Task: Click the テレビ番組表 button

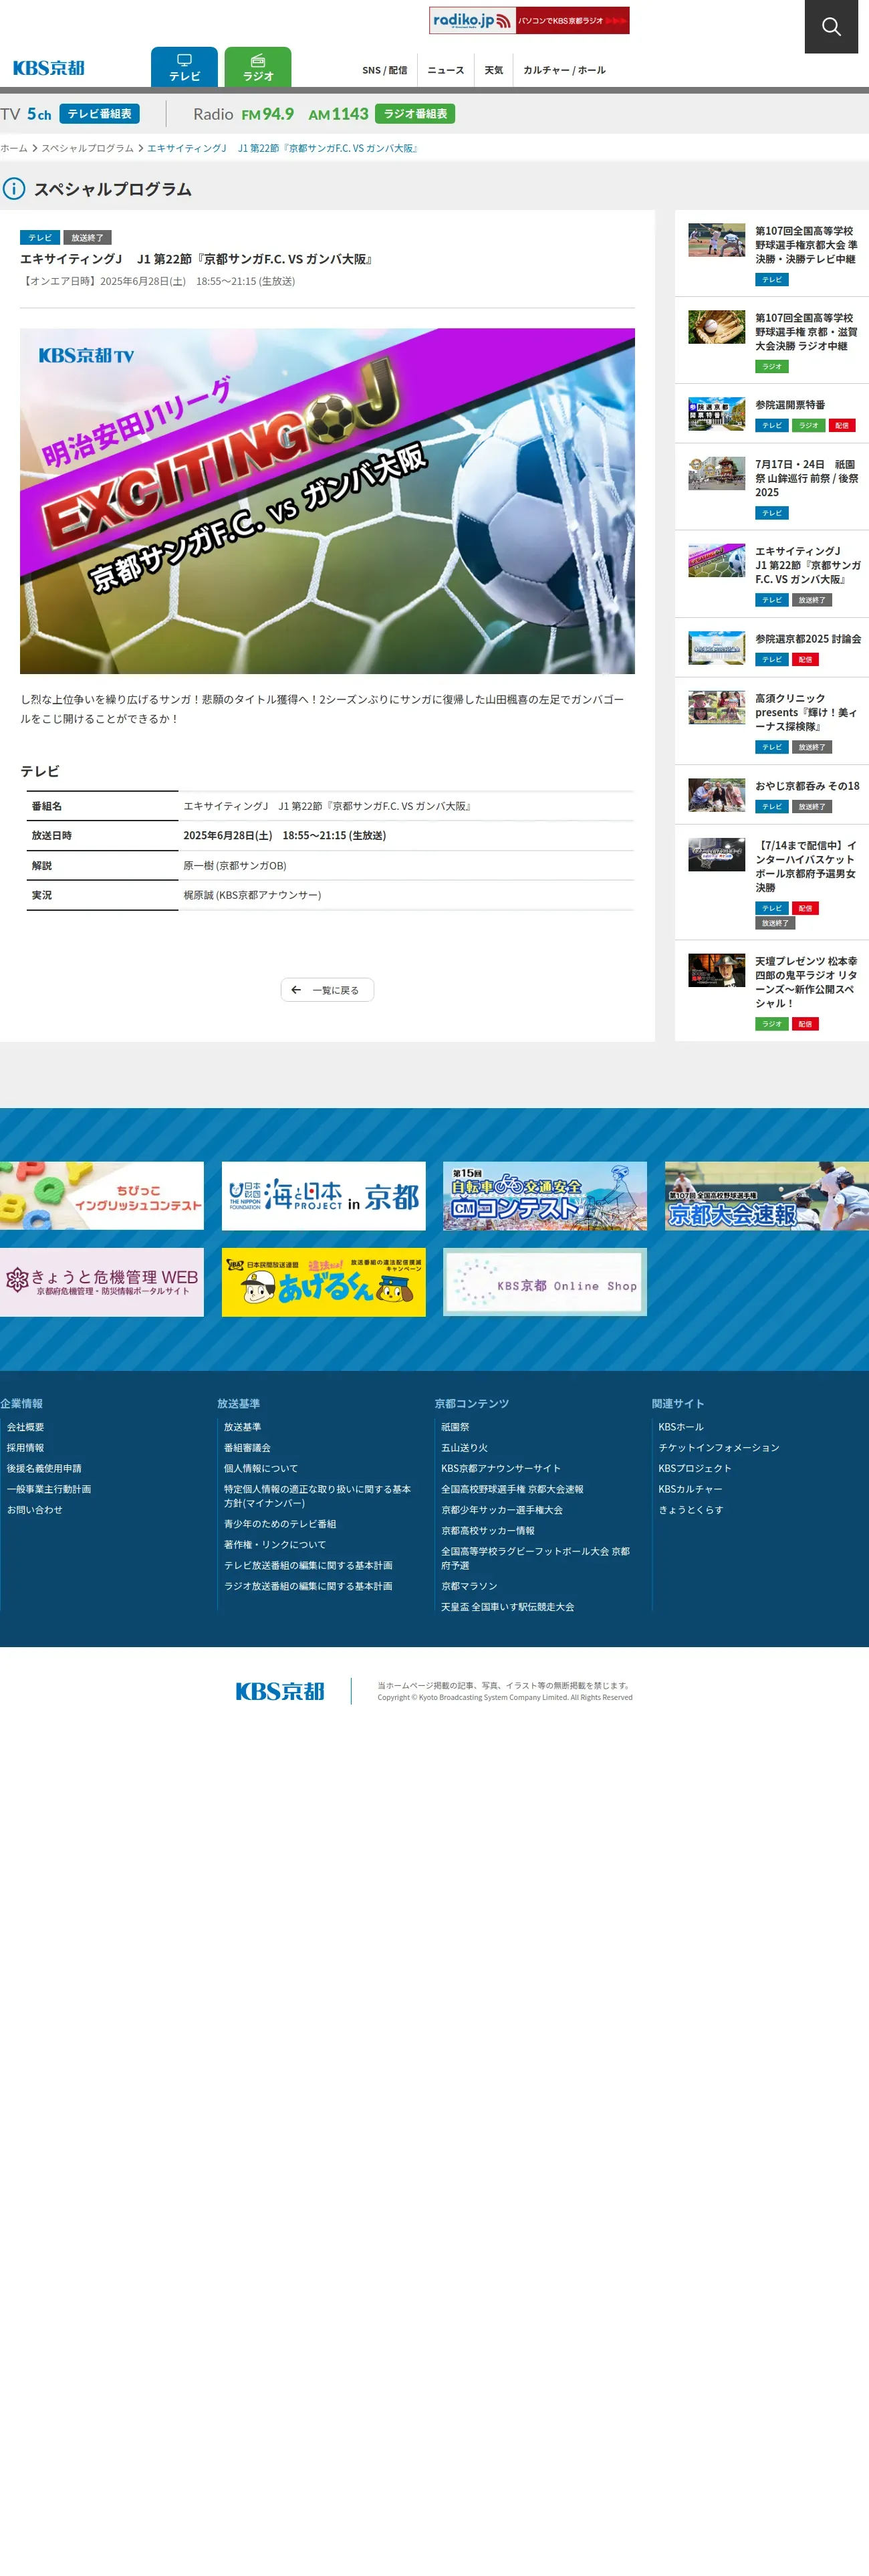Action: coord(99,114)
